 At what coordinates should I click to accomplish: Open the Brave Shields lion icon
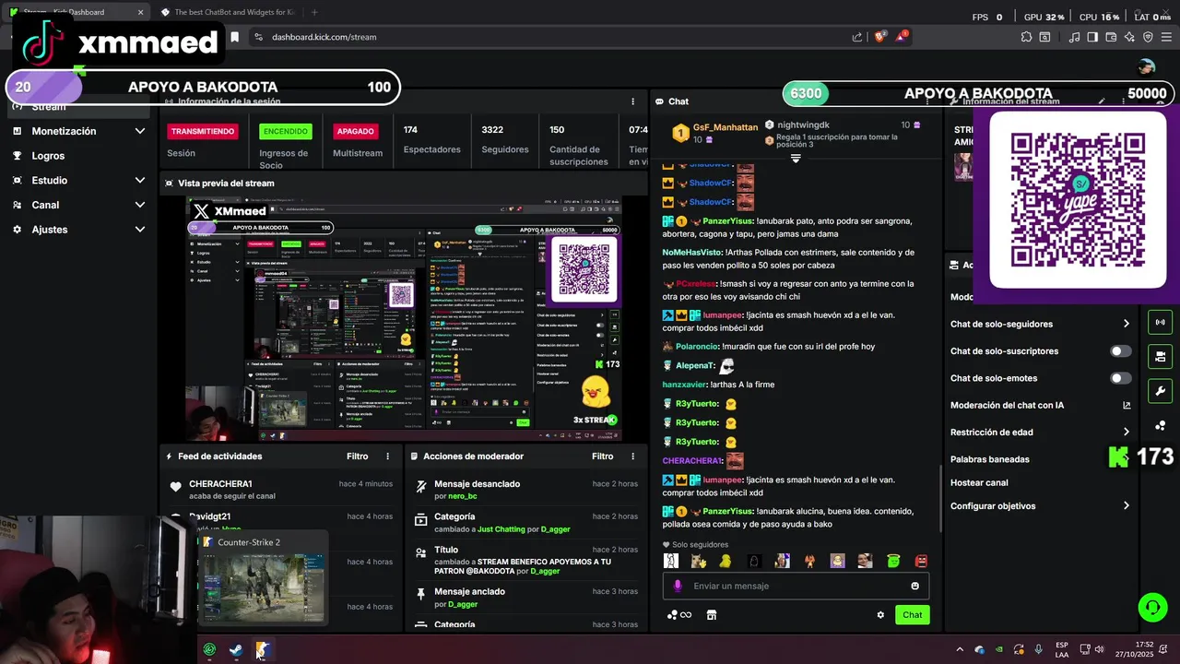coord(880,37)
